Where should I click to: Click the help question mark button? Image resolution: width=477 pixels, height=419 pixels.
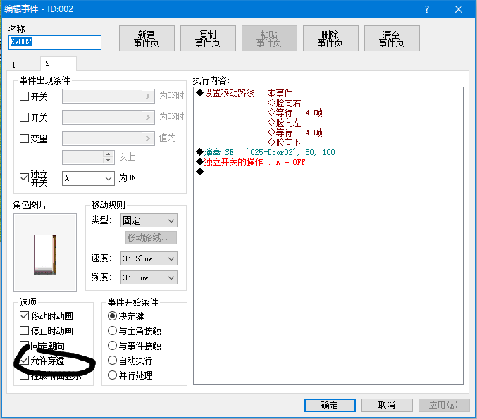427,9
